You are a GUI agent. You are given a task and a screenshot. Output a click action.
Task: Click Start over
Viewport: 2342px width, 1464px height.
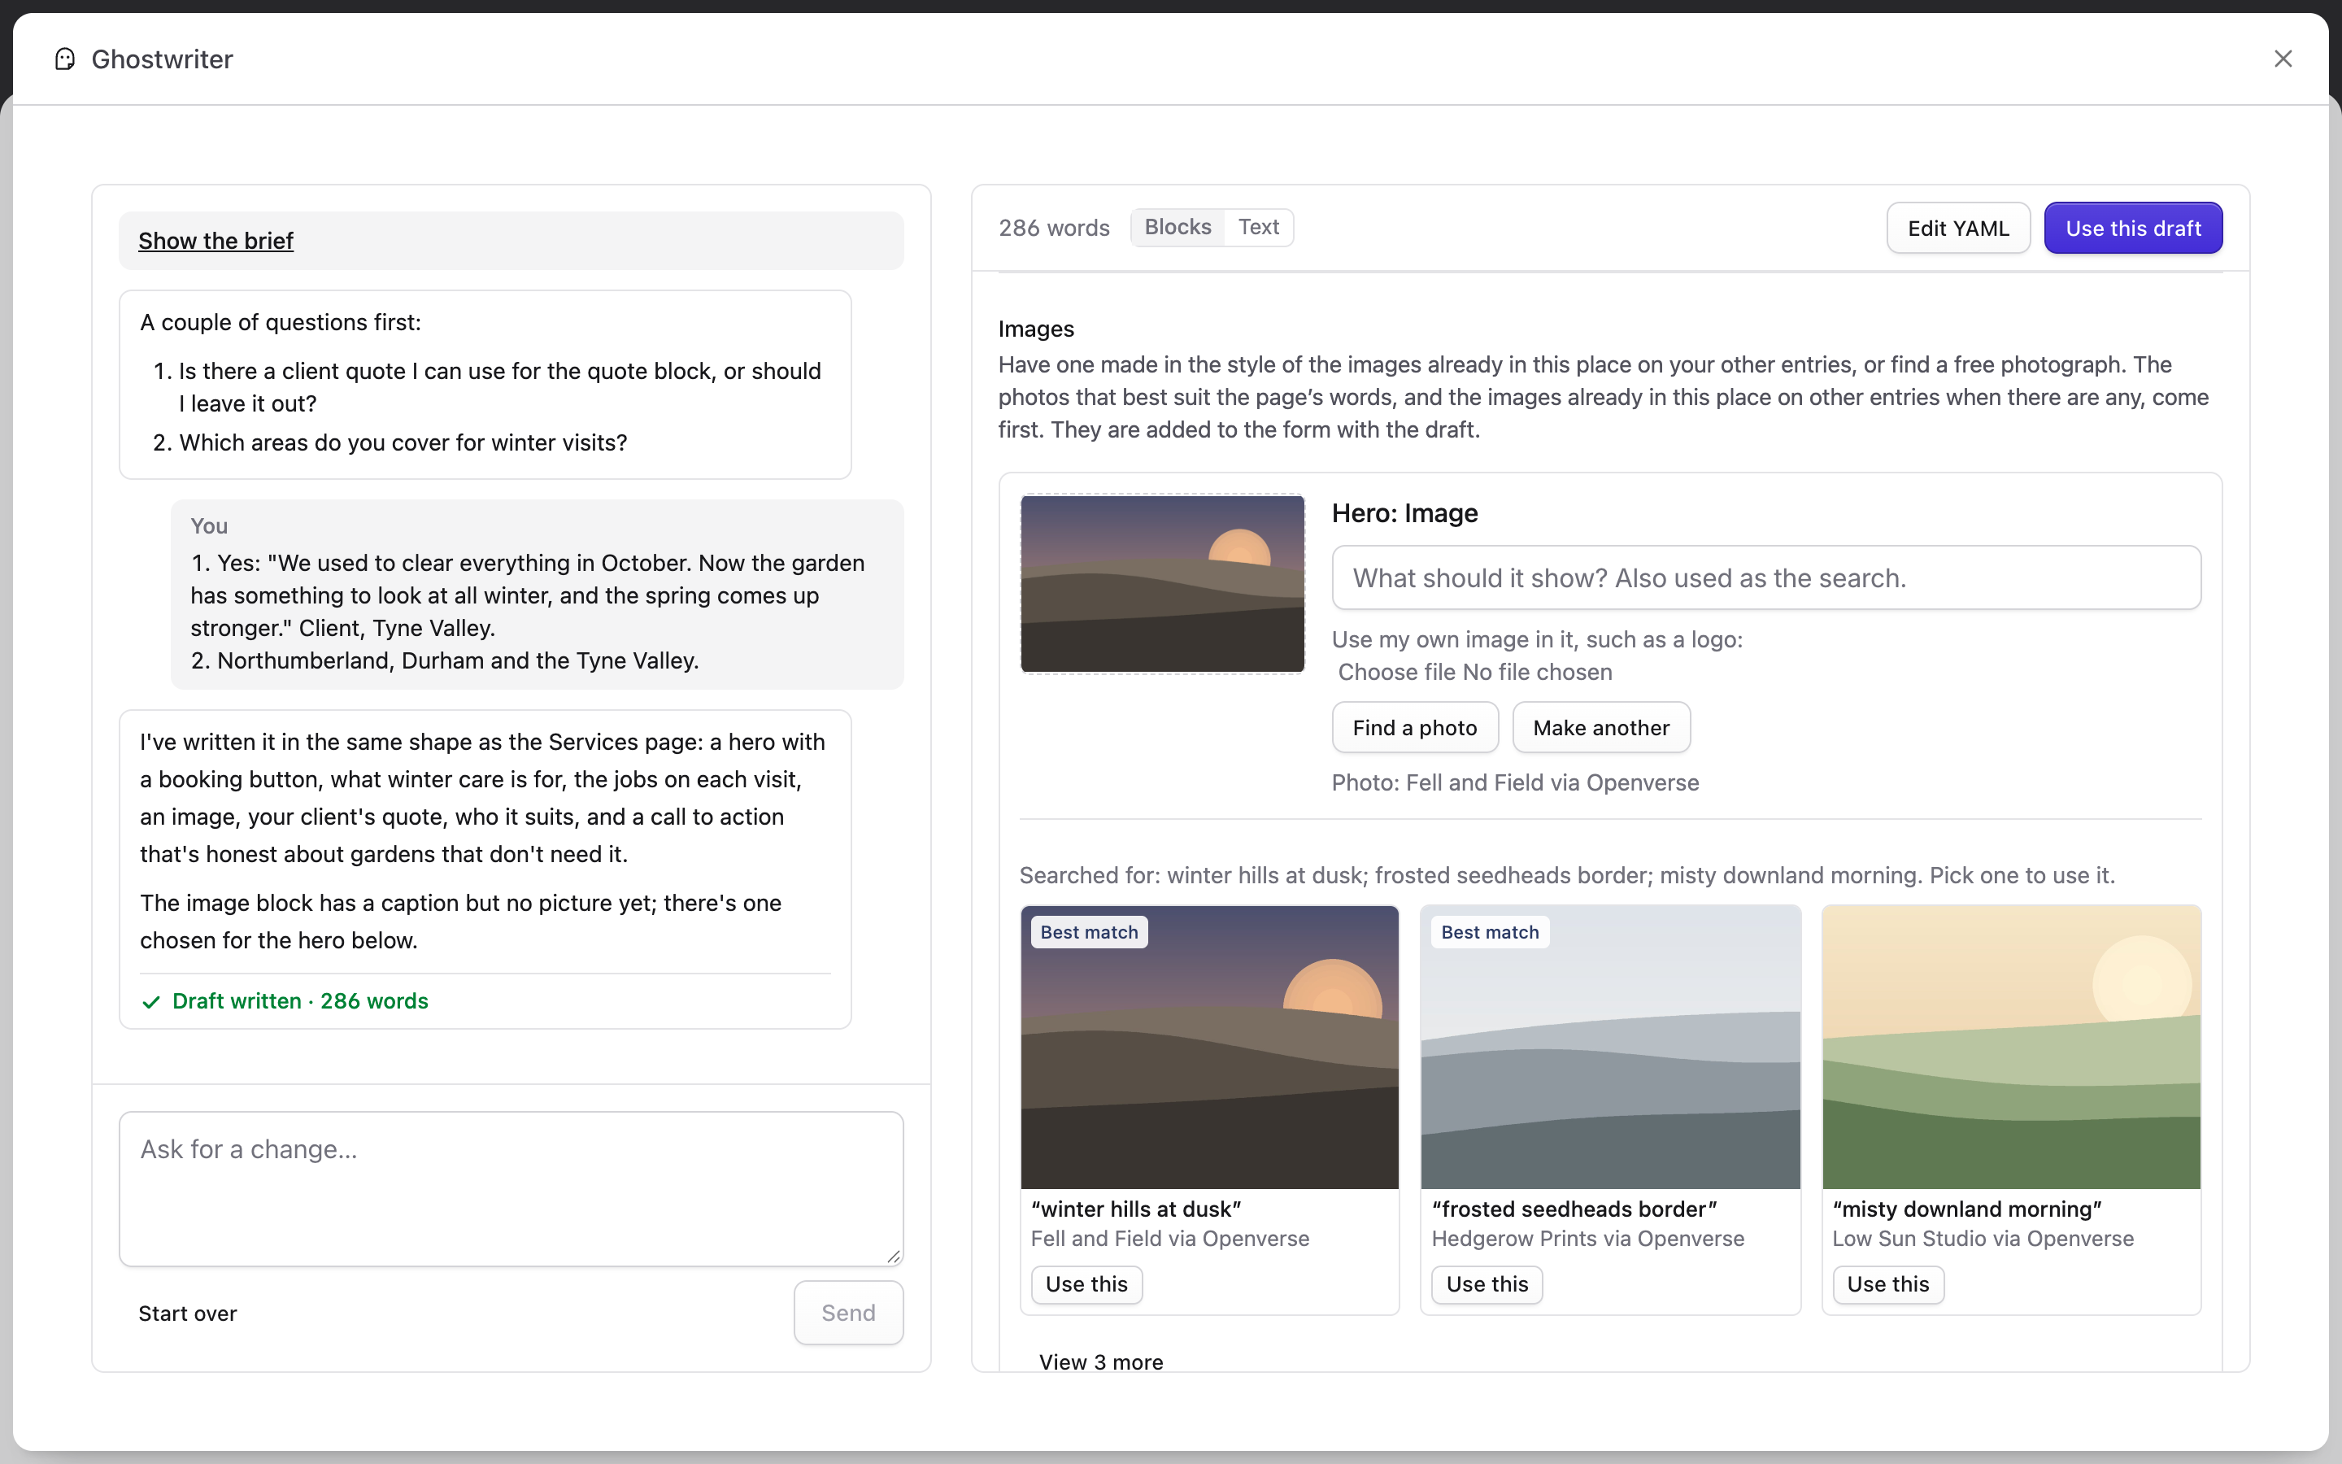tap(188, 1313)
